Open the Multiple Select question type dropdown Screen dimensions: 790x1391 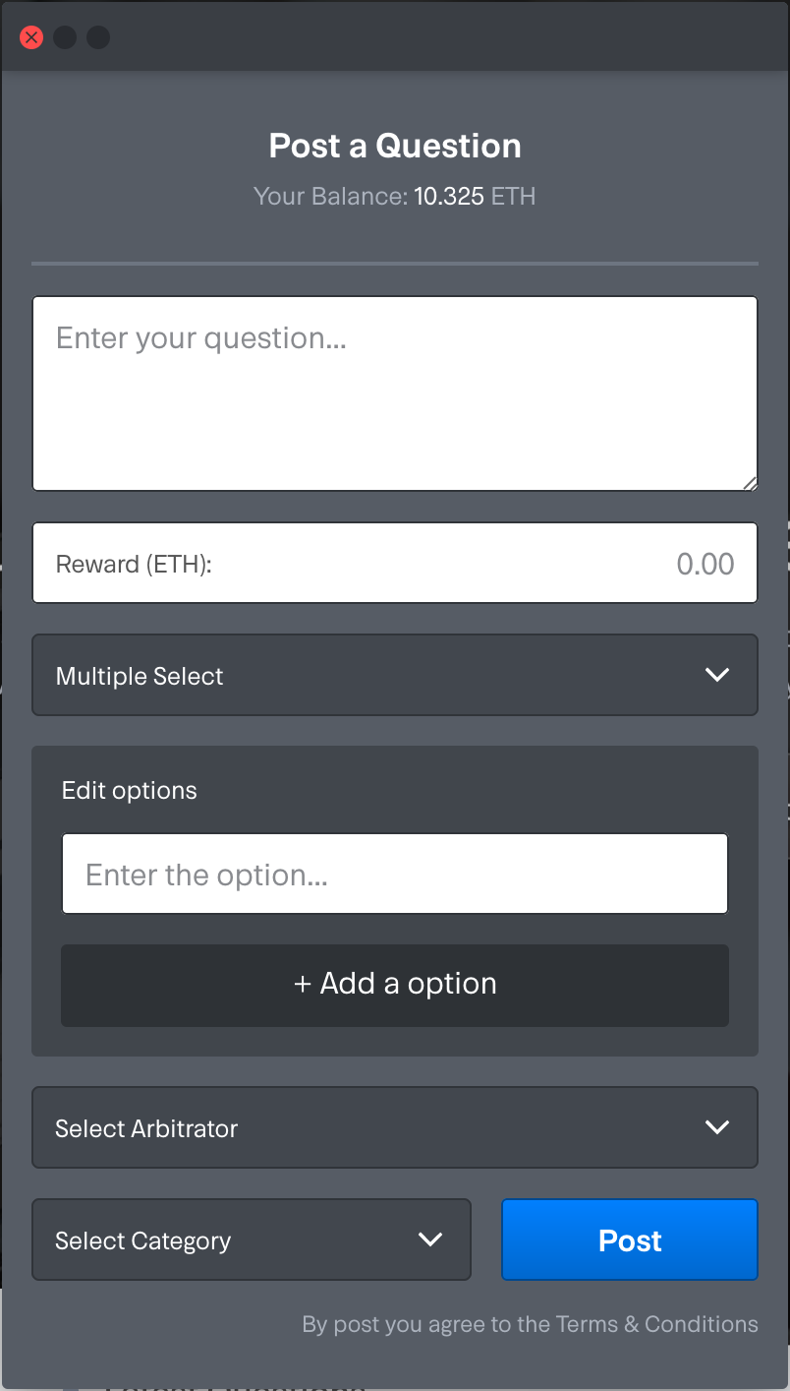pyautogui.click(x=395, y=675)
